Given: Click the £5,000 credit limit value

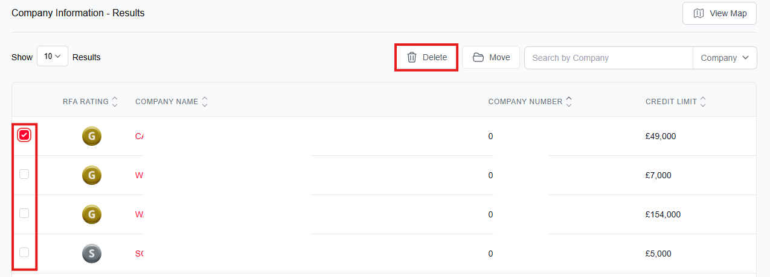Looking at the screenshot, I should (658, 254).
